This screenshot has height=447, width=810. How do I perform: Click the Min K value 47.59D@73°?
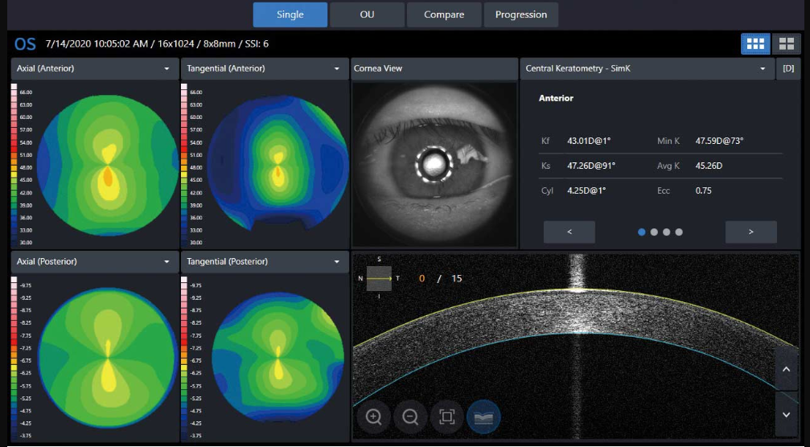click(719, 141)
